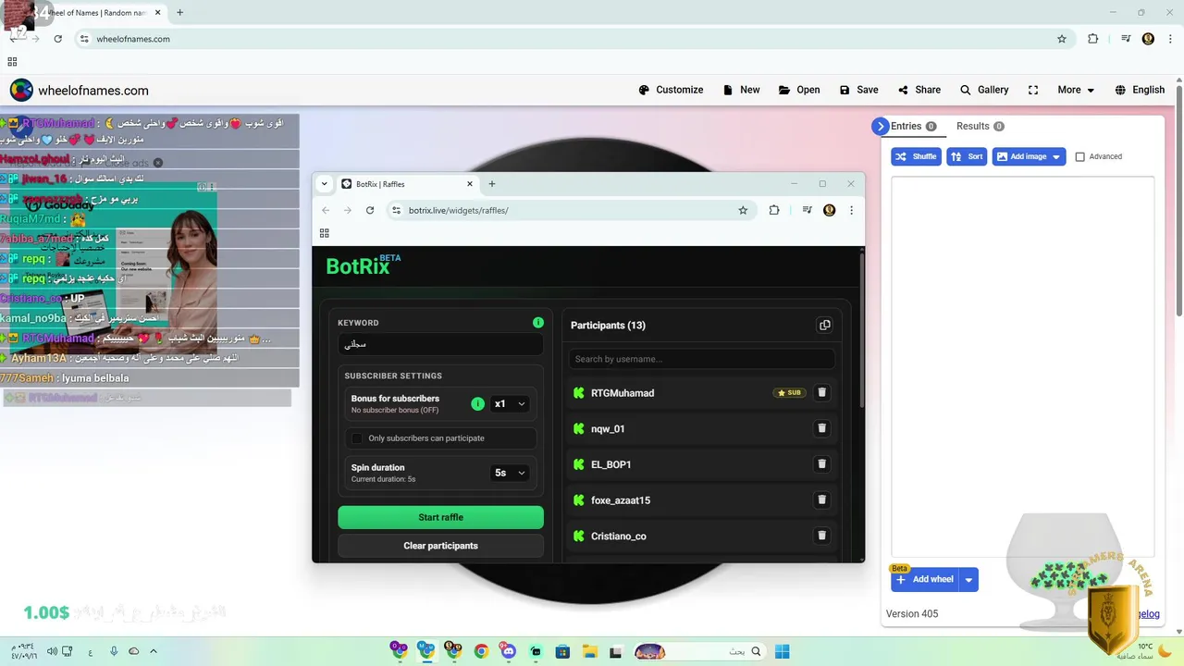Check Only subscribers can participate
Screen dimensions: 1184x666
point(357,438)
